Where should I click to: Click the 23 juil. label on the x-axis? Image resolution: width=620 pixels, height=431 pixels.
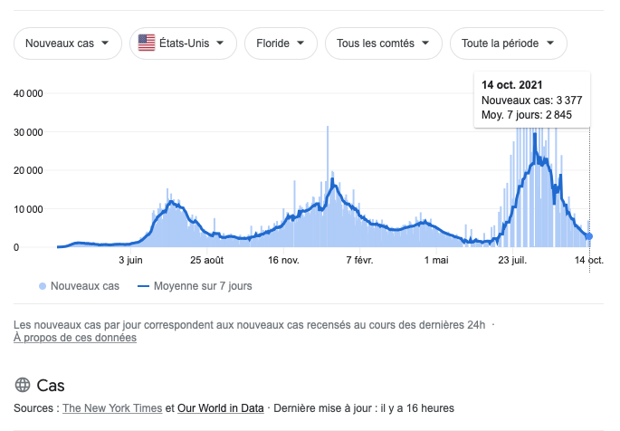[512, 260]
